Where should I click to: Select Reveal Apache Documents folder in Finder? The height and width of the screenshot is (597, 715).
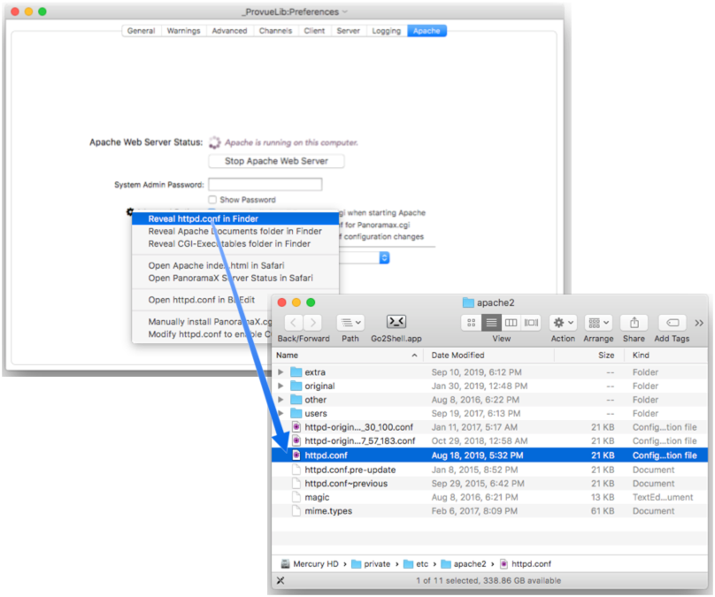[x=235, y=231]
